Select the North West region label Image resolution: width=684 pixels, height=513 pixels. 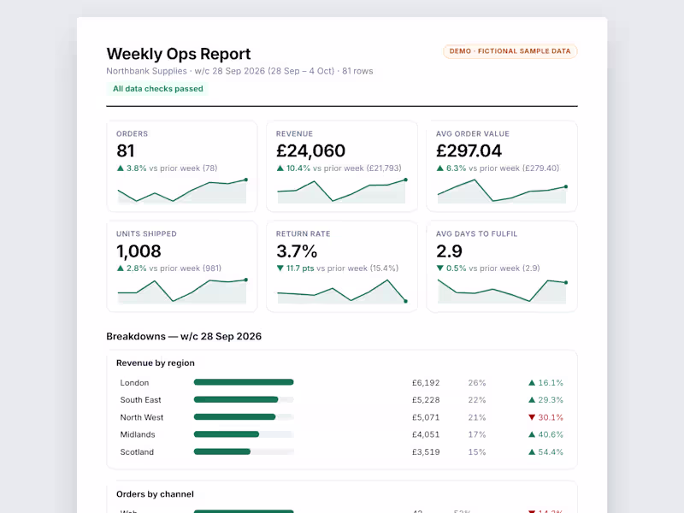141,417
